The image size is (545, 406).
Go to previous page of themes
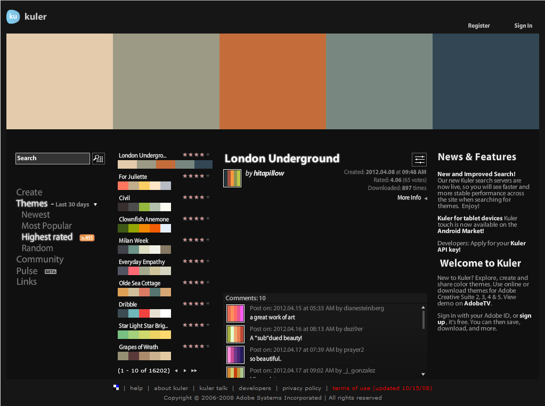coord(176,371)
